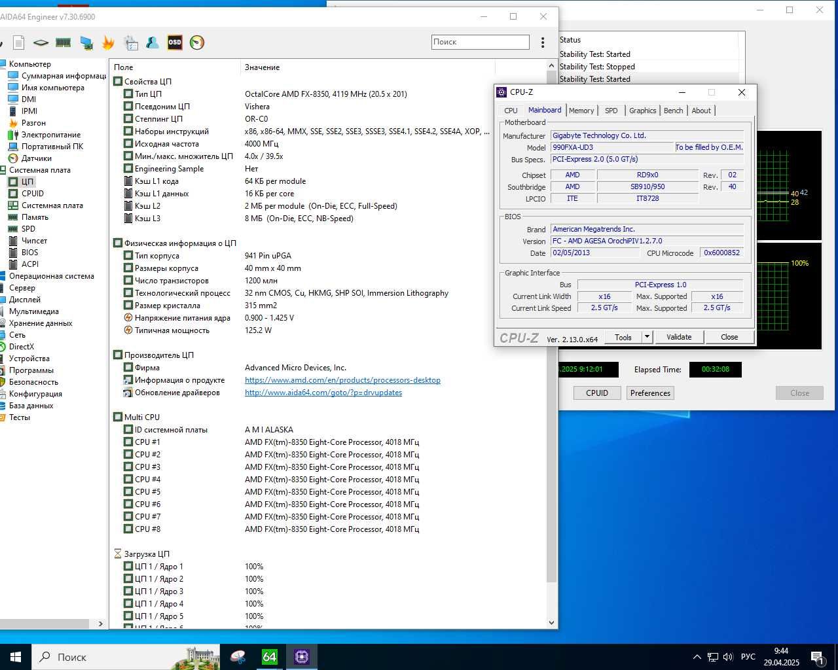Image resolution: width=838 pixels, height=670 pixels.
Task: Open Операционная система category
Action: [x=52, y=276]
